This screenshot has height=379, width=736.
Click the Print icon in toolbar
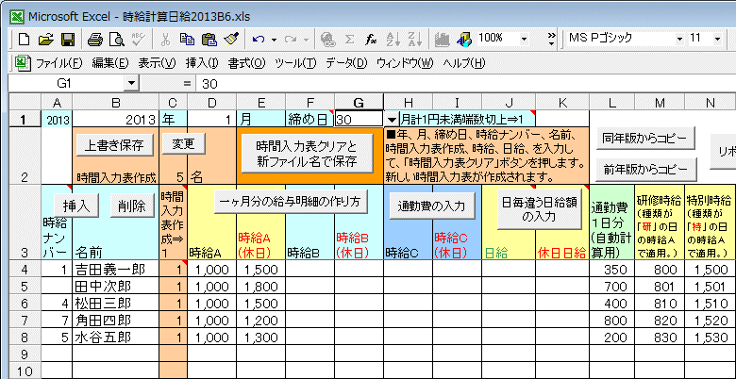tap(95, 39)
